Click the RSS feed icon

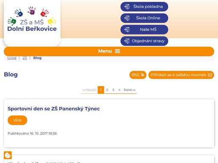click(x=143, y=75)
